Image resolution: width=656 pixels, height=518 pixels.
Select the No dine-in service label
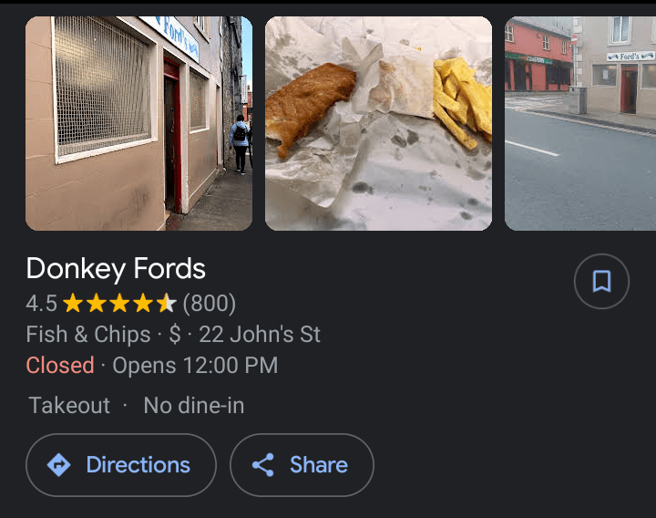coord(194,405)
